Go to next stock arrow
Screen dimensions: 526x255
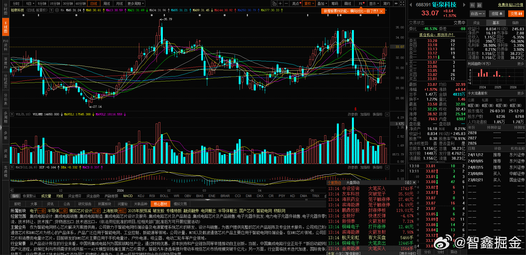464,5
